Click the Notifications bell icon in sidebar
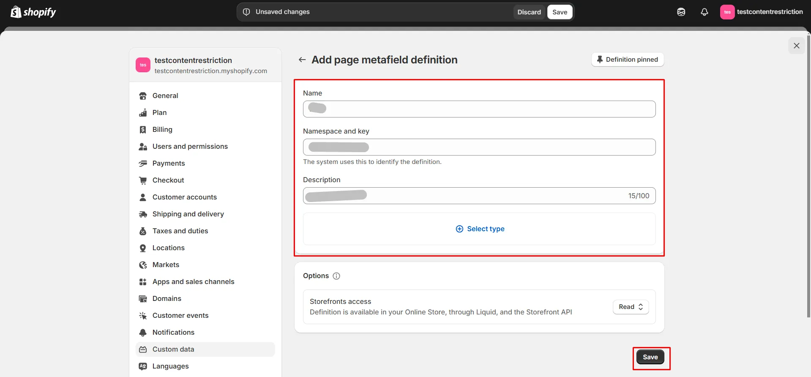The image size is (811, 377). coord(143,333)
